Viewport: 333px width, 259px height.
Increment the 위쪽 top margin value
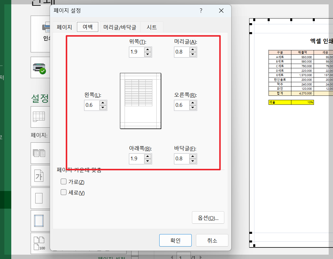(x=147, y=50)
